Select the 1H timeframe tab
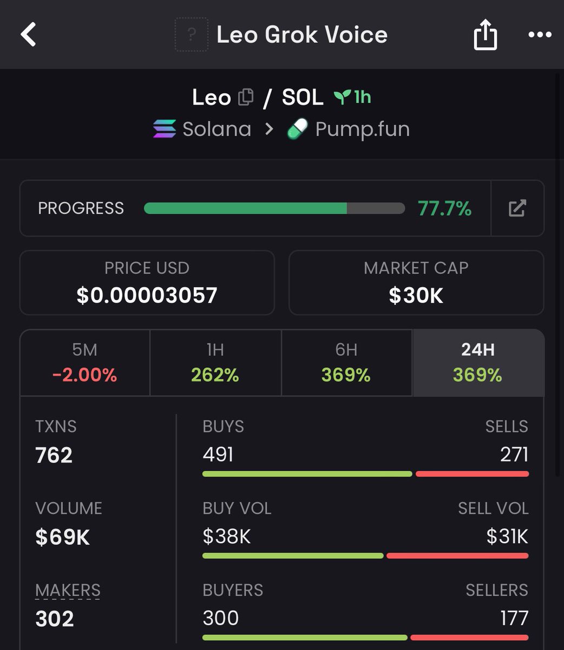564x650 pixels. [215, 362]
